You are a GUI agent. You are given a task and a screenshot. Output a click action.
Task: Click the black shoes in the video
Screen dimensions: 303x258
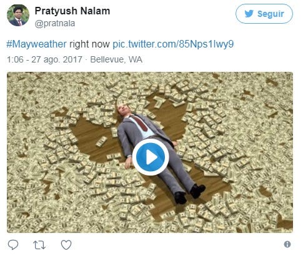[189, 194]
